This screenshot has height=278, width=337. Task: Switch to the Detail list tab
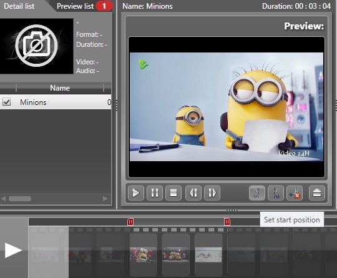pyautogui.click(x=19, y=6)
